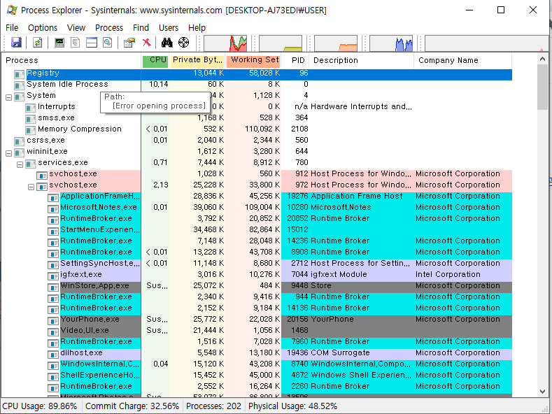Open the Options menu
The height and width of the screenshot is (414, 552).
tap(43, 28)
